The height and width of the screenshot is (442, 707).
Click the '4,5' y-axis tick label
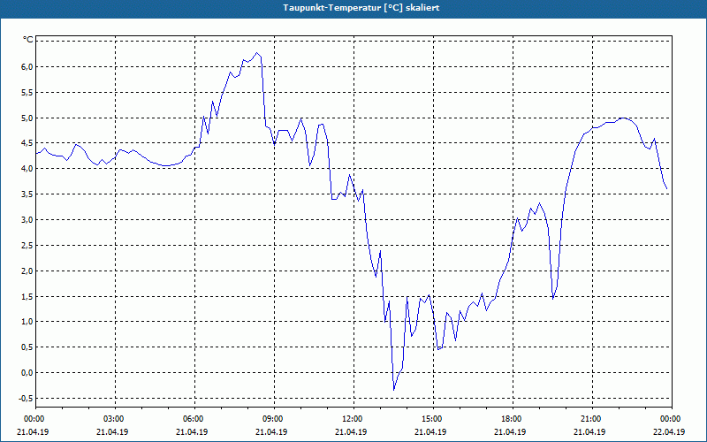tap(27, 143)
